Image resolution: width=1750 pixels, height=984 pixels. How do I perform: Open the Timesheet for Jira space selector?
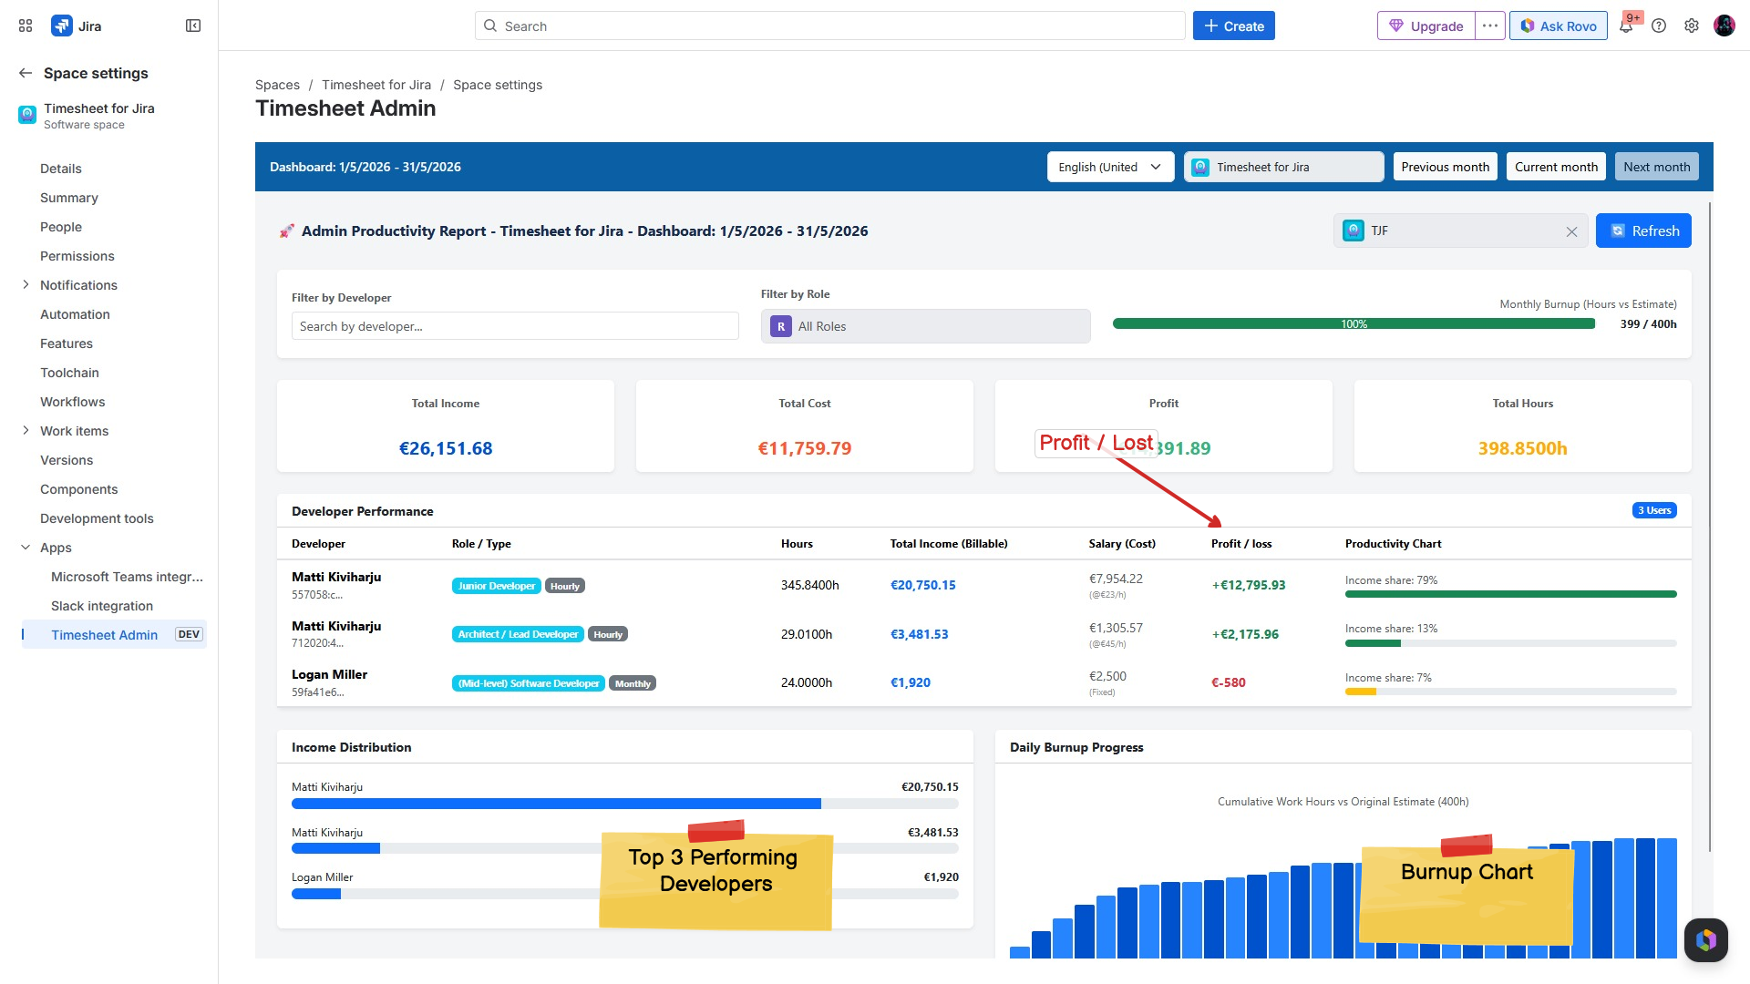1283,167
